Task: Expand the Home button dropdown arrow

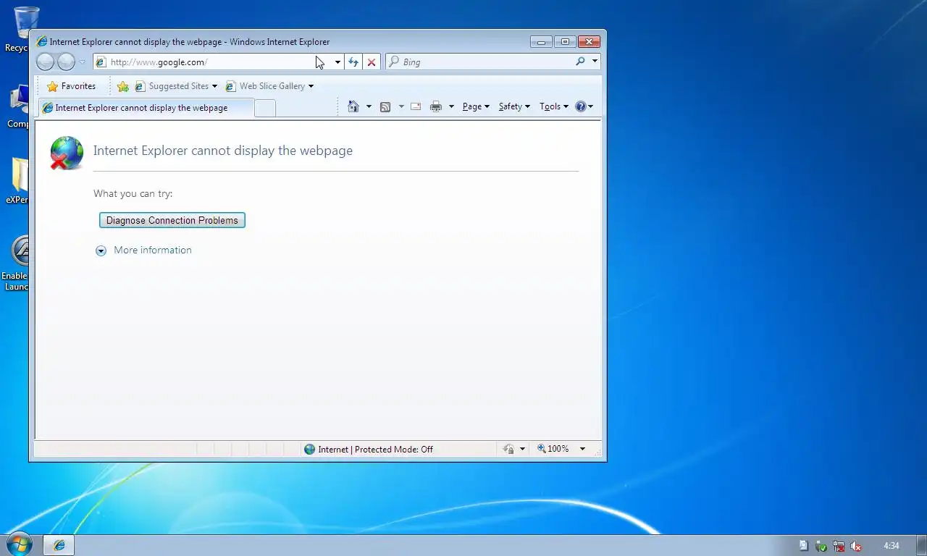Action: [x=369, y=106]
